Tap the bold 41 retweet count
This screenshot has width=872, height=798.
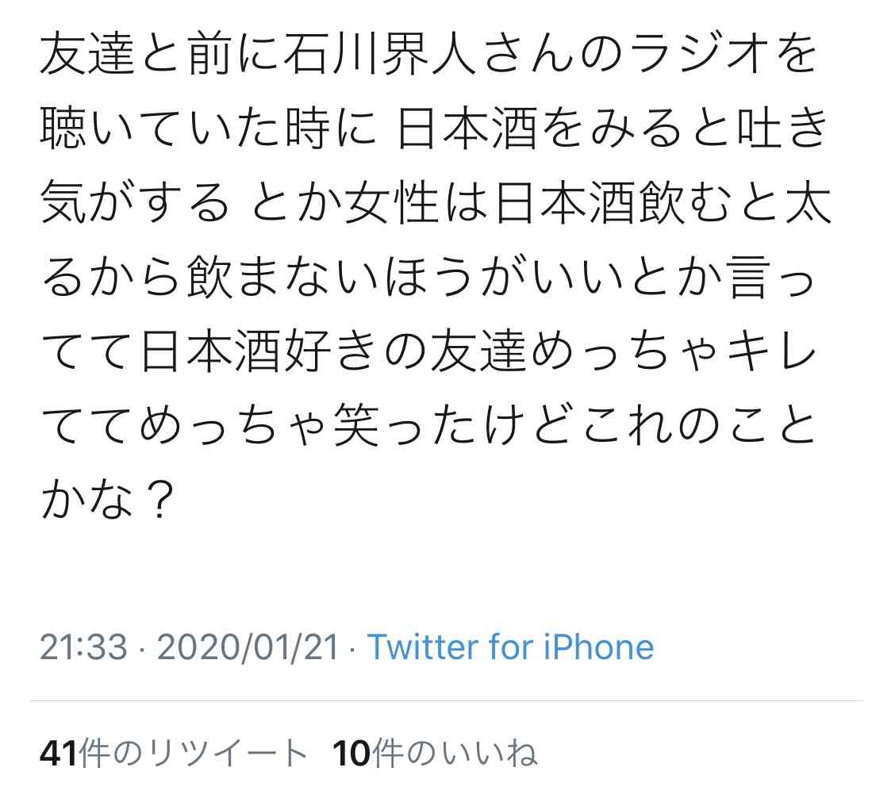[59, 754]
